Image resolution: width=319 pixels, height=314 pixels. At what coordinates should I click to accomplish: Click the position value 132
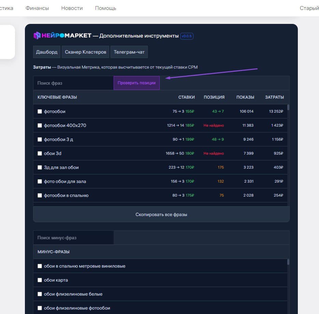[x=221, y=181]
